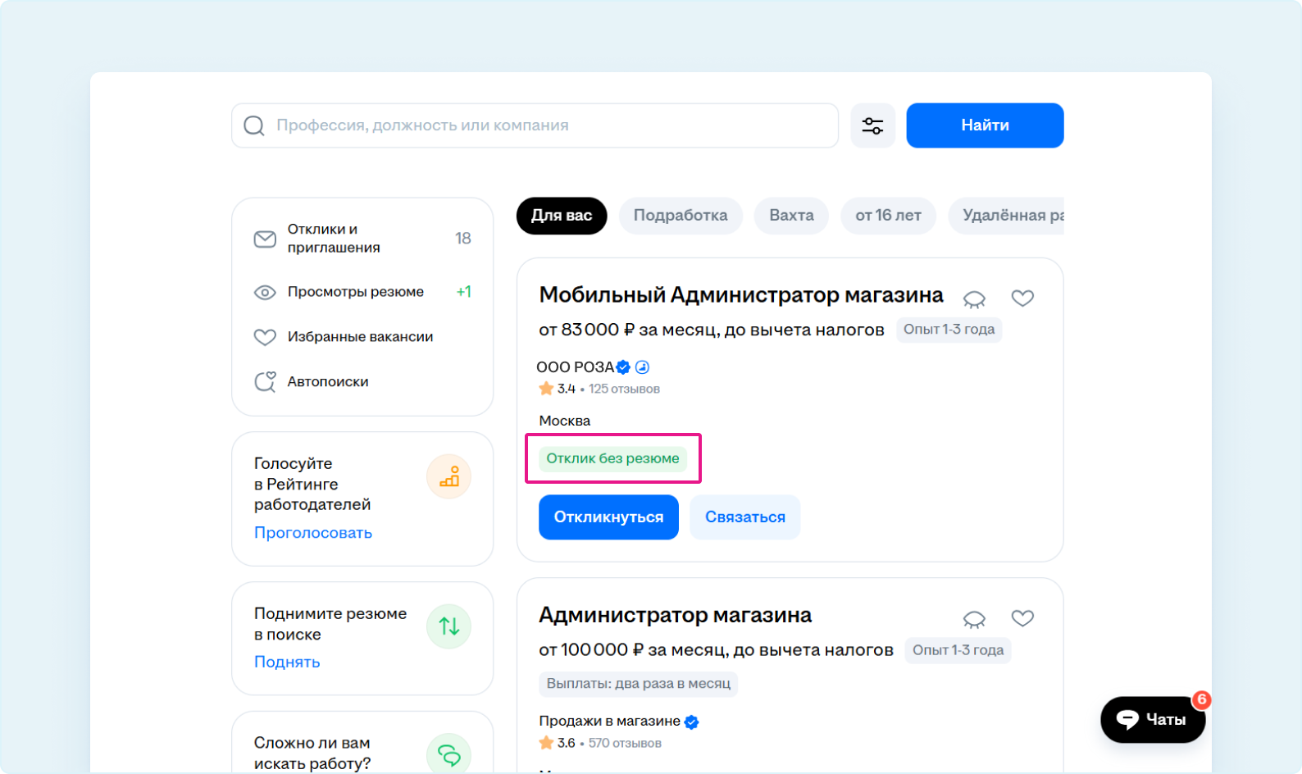Switch to the Вахта filter tab
The width and height of the screenshot is (1302, 774).
[x=791, y=216]
